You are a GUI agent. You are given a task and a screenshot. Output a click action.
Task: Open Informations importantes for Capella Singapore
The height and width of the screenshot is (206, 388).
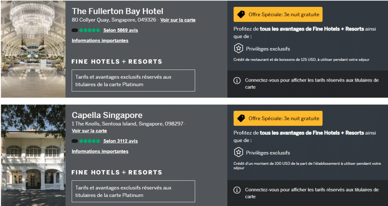[100, 151]
